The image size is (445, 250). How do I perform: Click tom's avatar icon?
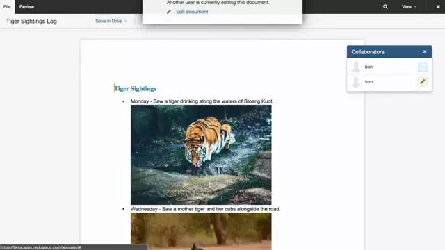[356, 82]
